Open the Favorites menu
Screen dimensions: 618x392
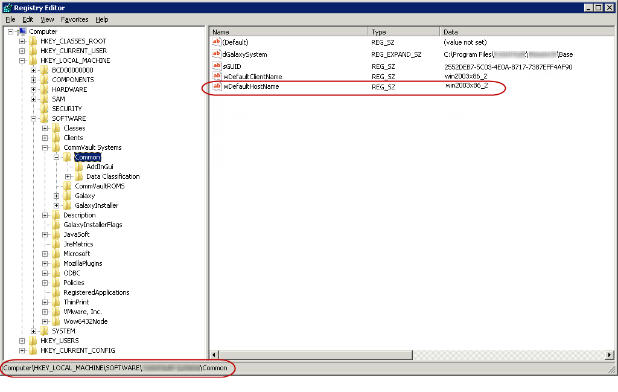click(x=74, y=19)
